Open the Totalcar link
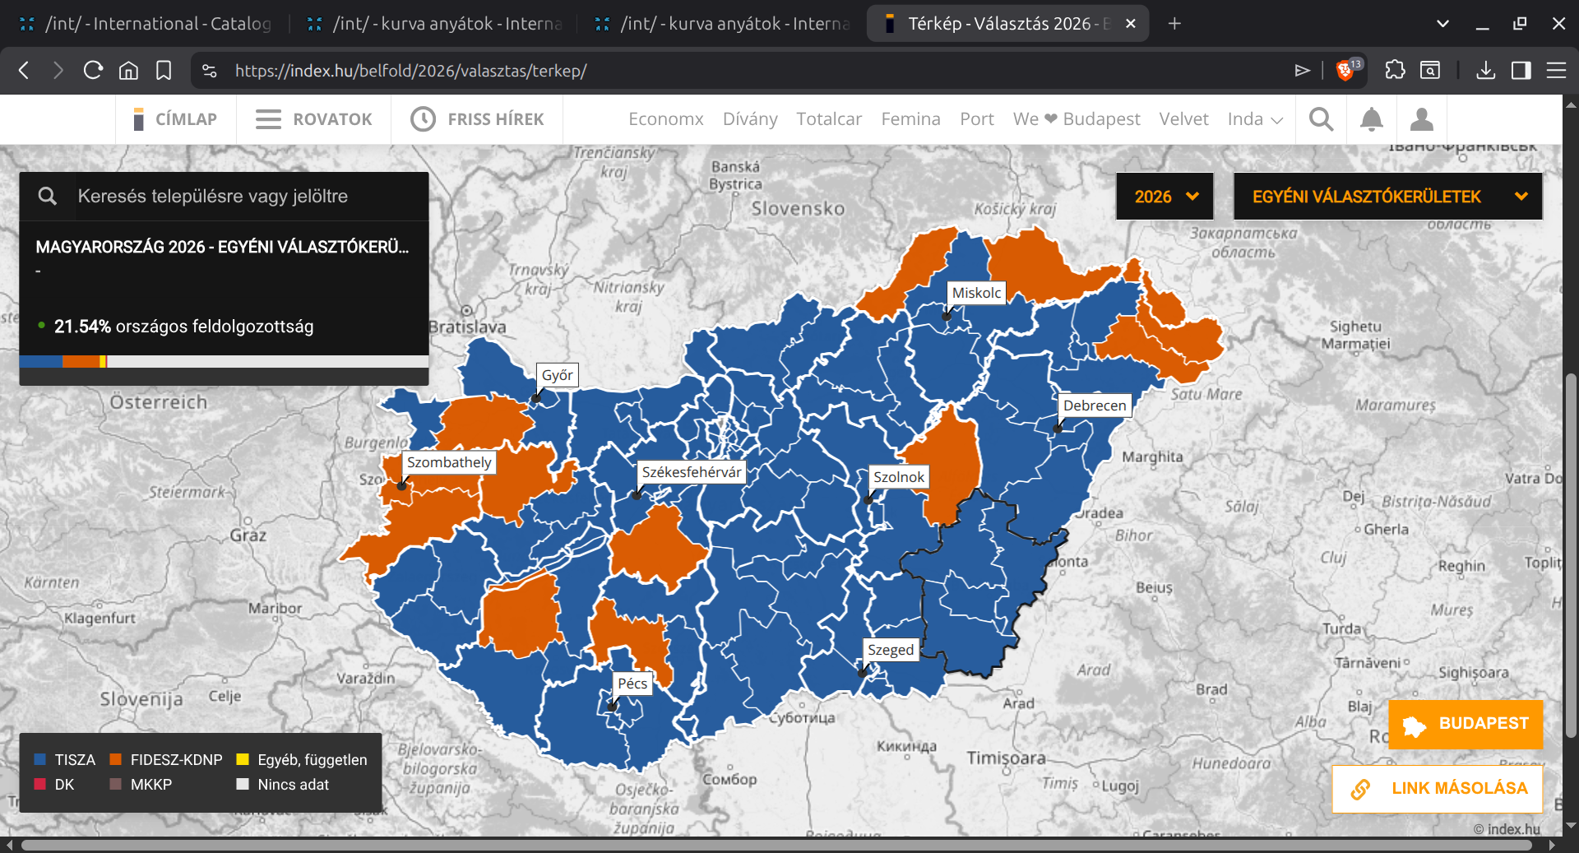This screenshot has width=1579, height=853. [x=829, y=119]
